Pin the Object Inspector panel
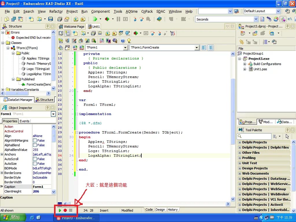The width and height of the screenshot is (296, 222). (48, 108)
